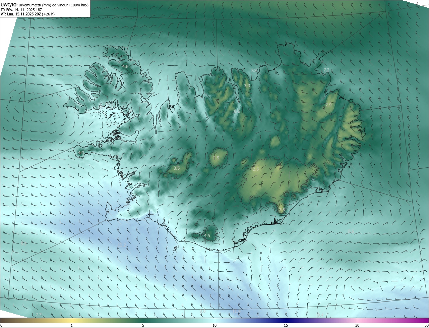Click the '4.0' value on Snæfellsnes peninsula
The width and height of the screenshot is (429, 328).
(x=81, y=153)
